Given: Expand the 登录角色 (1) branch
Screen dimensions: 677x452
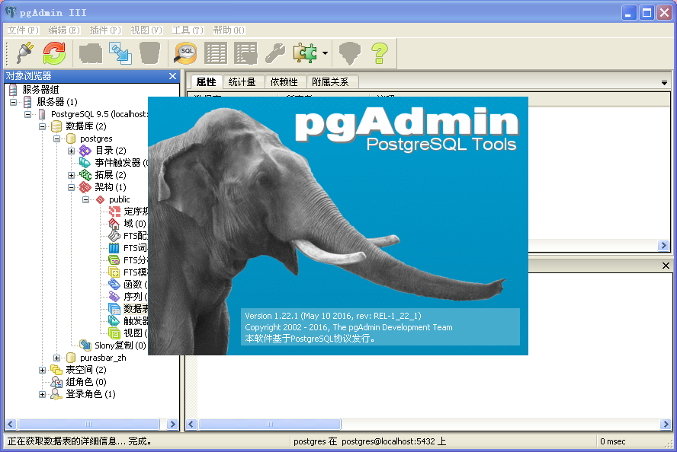Looking at the screenshot, I should [43, 394].
